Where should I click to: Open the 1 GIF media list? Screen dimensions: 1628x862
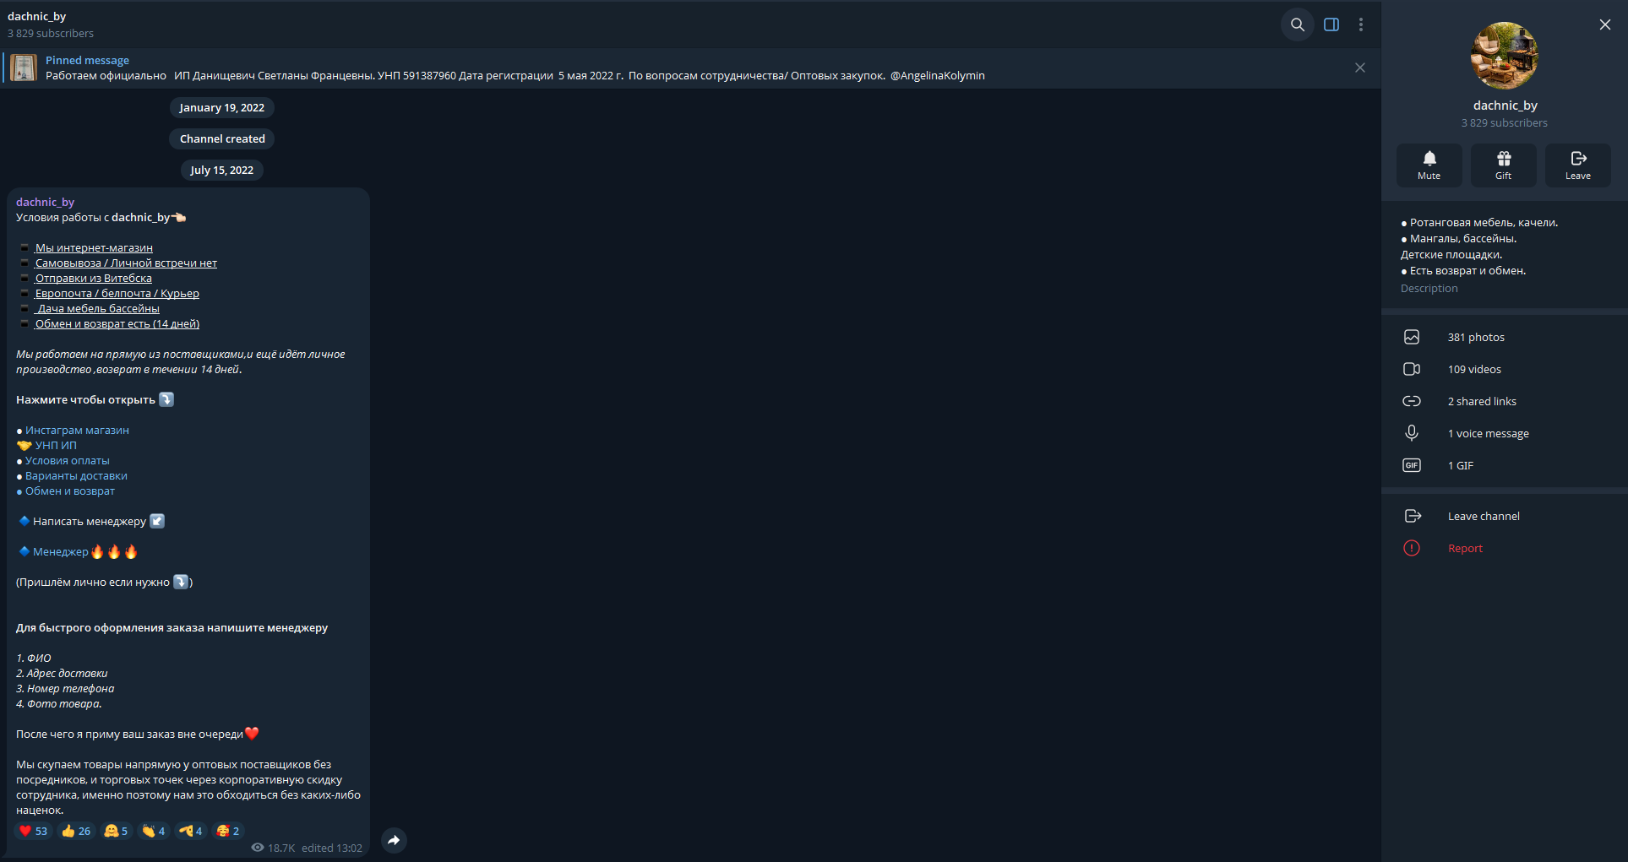[x=1505, y=465]
